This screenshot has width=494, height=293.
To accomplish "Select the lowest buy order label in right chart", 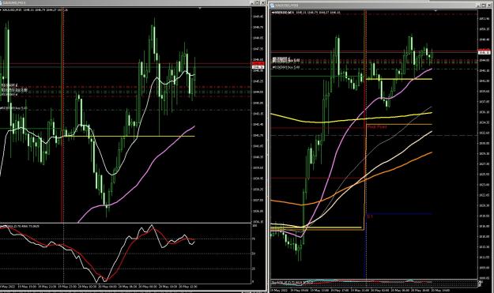I will click(x=286, y=67).
